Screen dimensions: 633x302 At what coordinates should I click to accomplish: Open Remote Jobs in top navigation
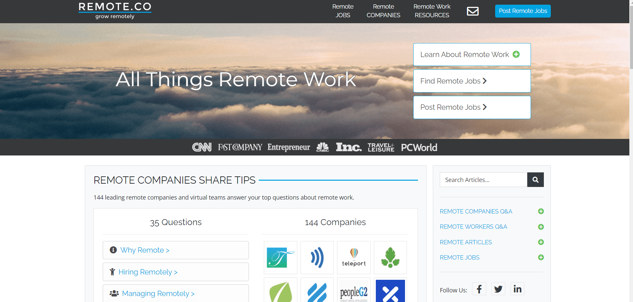coord(343,11)
